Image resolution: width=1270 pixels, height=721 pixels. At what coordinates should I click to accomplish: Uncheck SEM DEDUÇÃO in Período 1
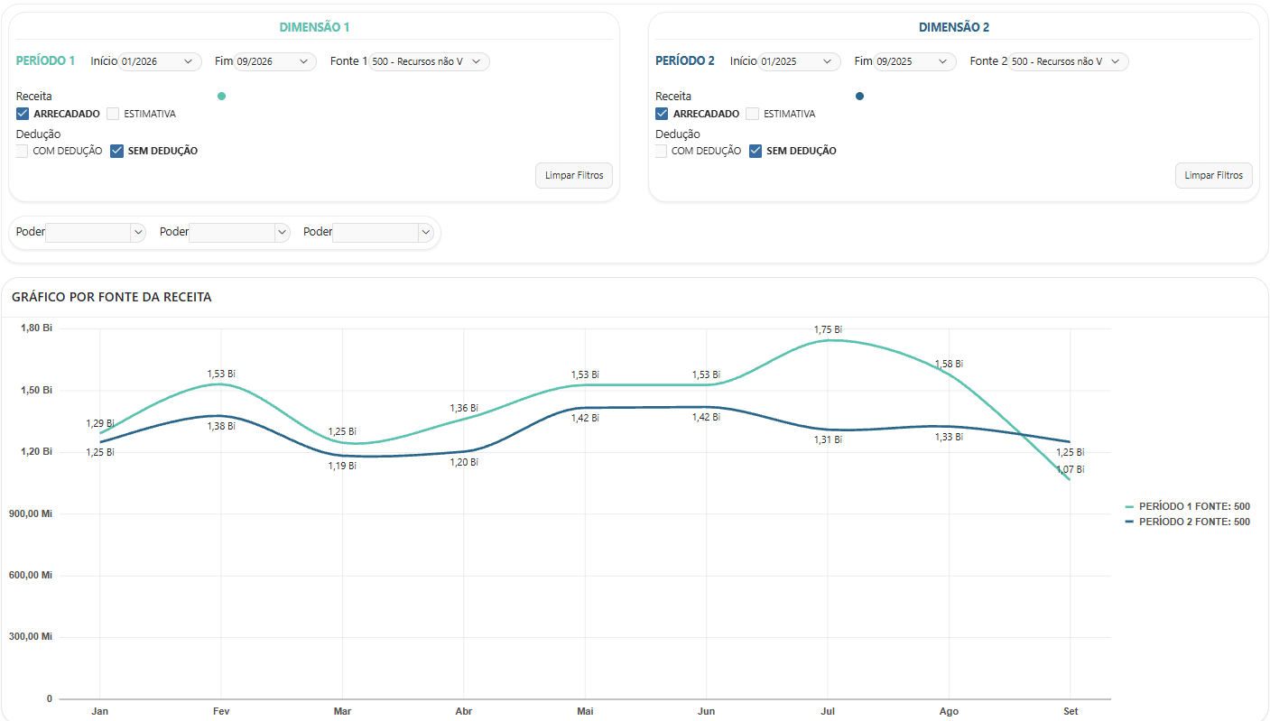point(116,151)
